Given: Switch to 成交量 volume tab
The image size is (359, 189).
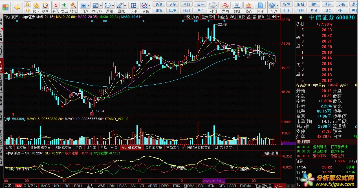Looking at the screenshot, I should point(21,148).
